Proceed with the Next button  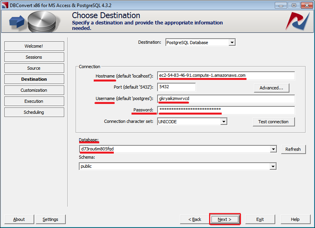[x=225, y=219]
